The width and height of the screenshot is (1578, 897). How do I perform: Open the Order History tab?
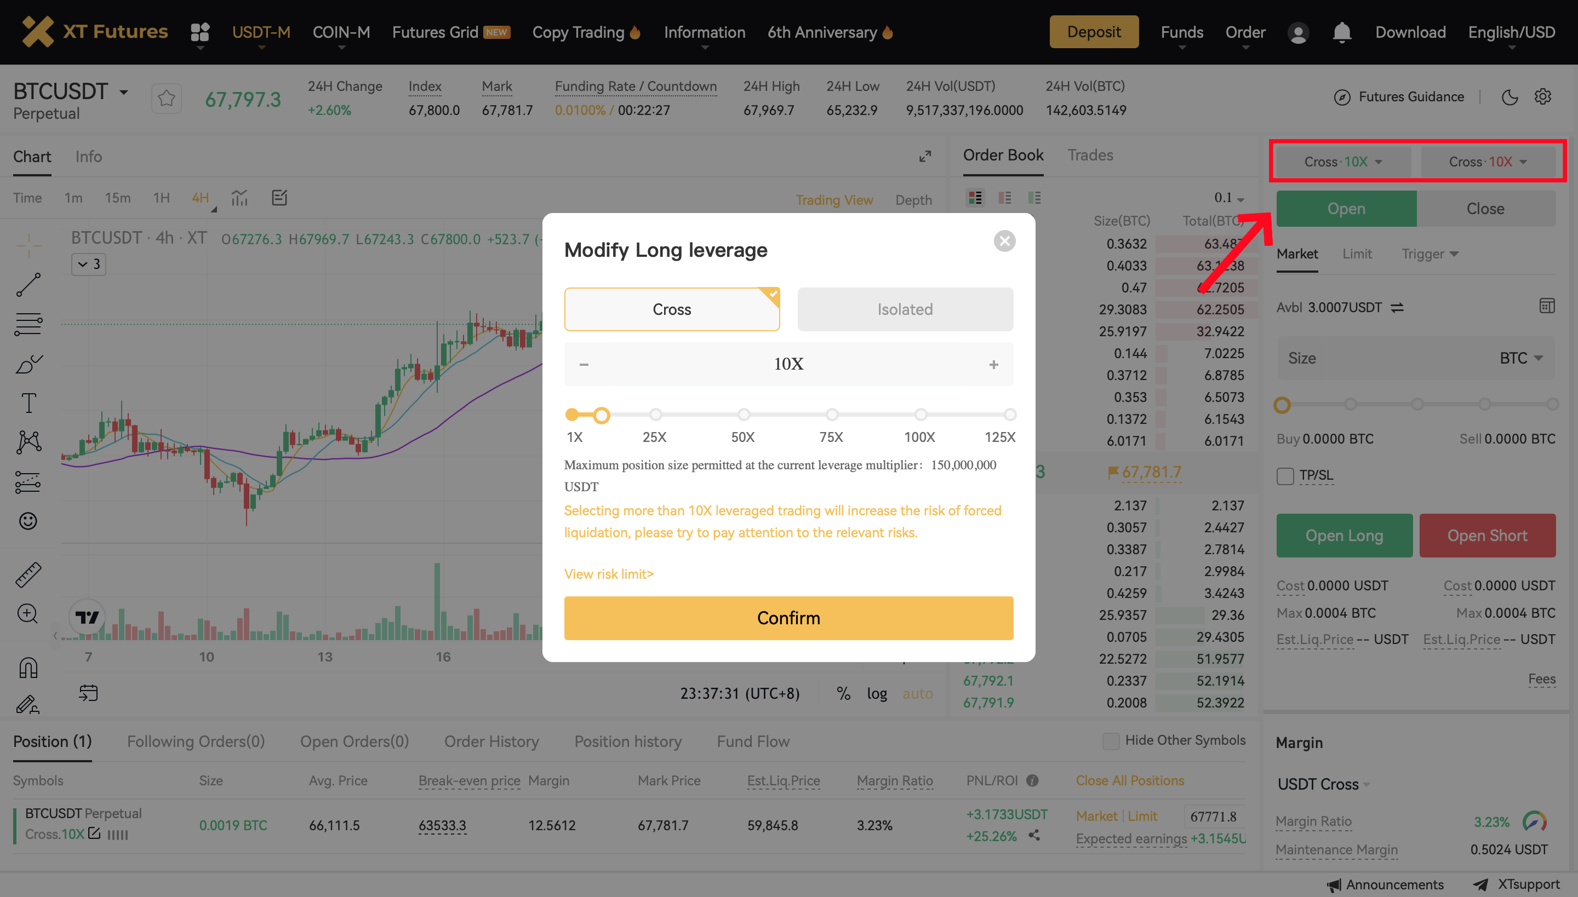pos(491,741)
